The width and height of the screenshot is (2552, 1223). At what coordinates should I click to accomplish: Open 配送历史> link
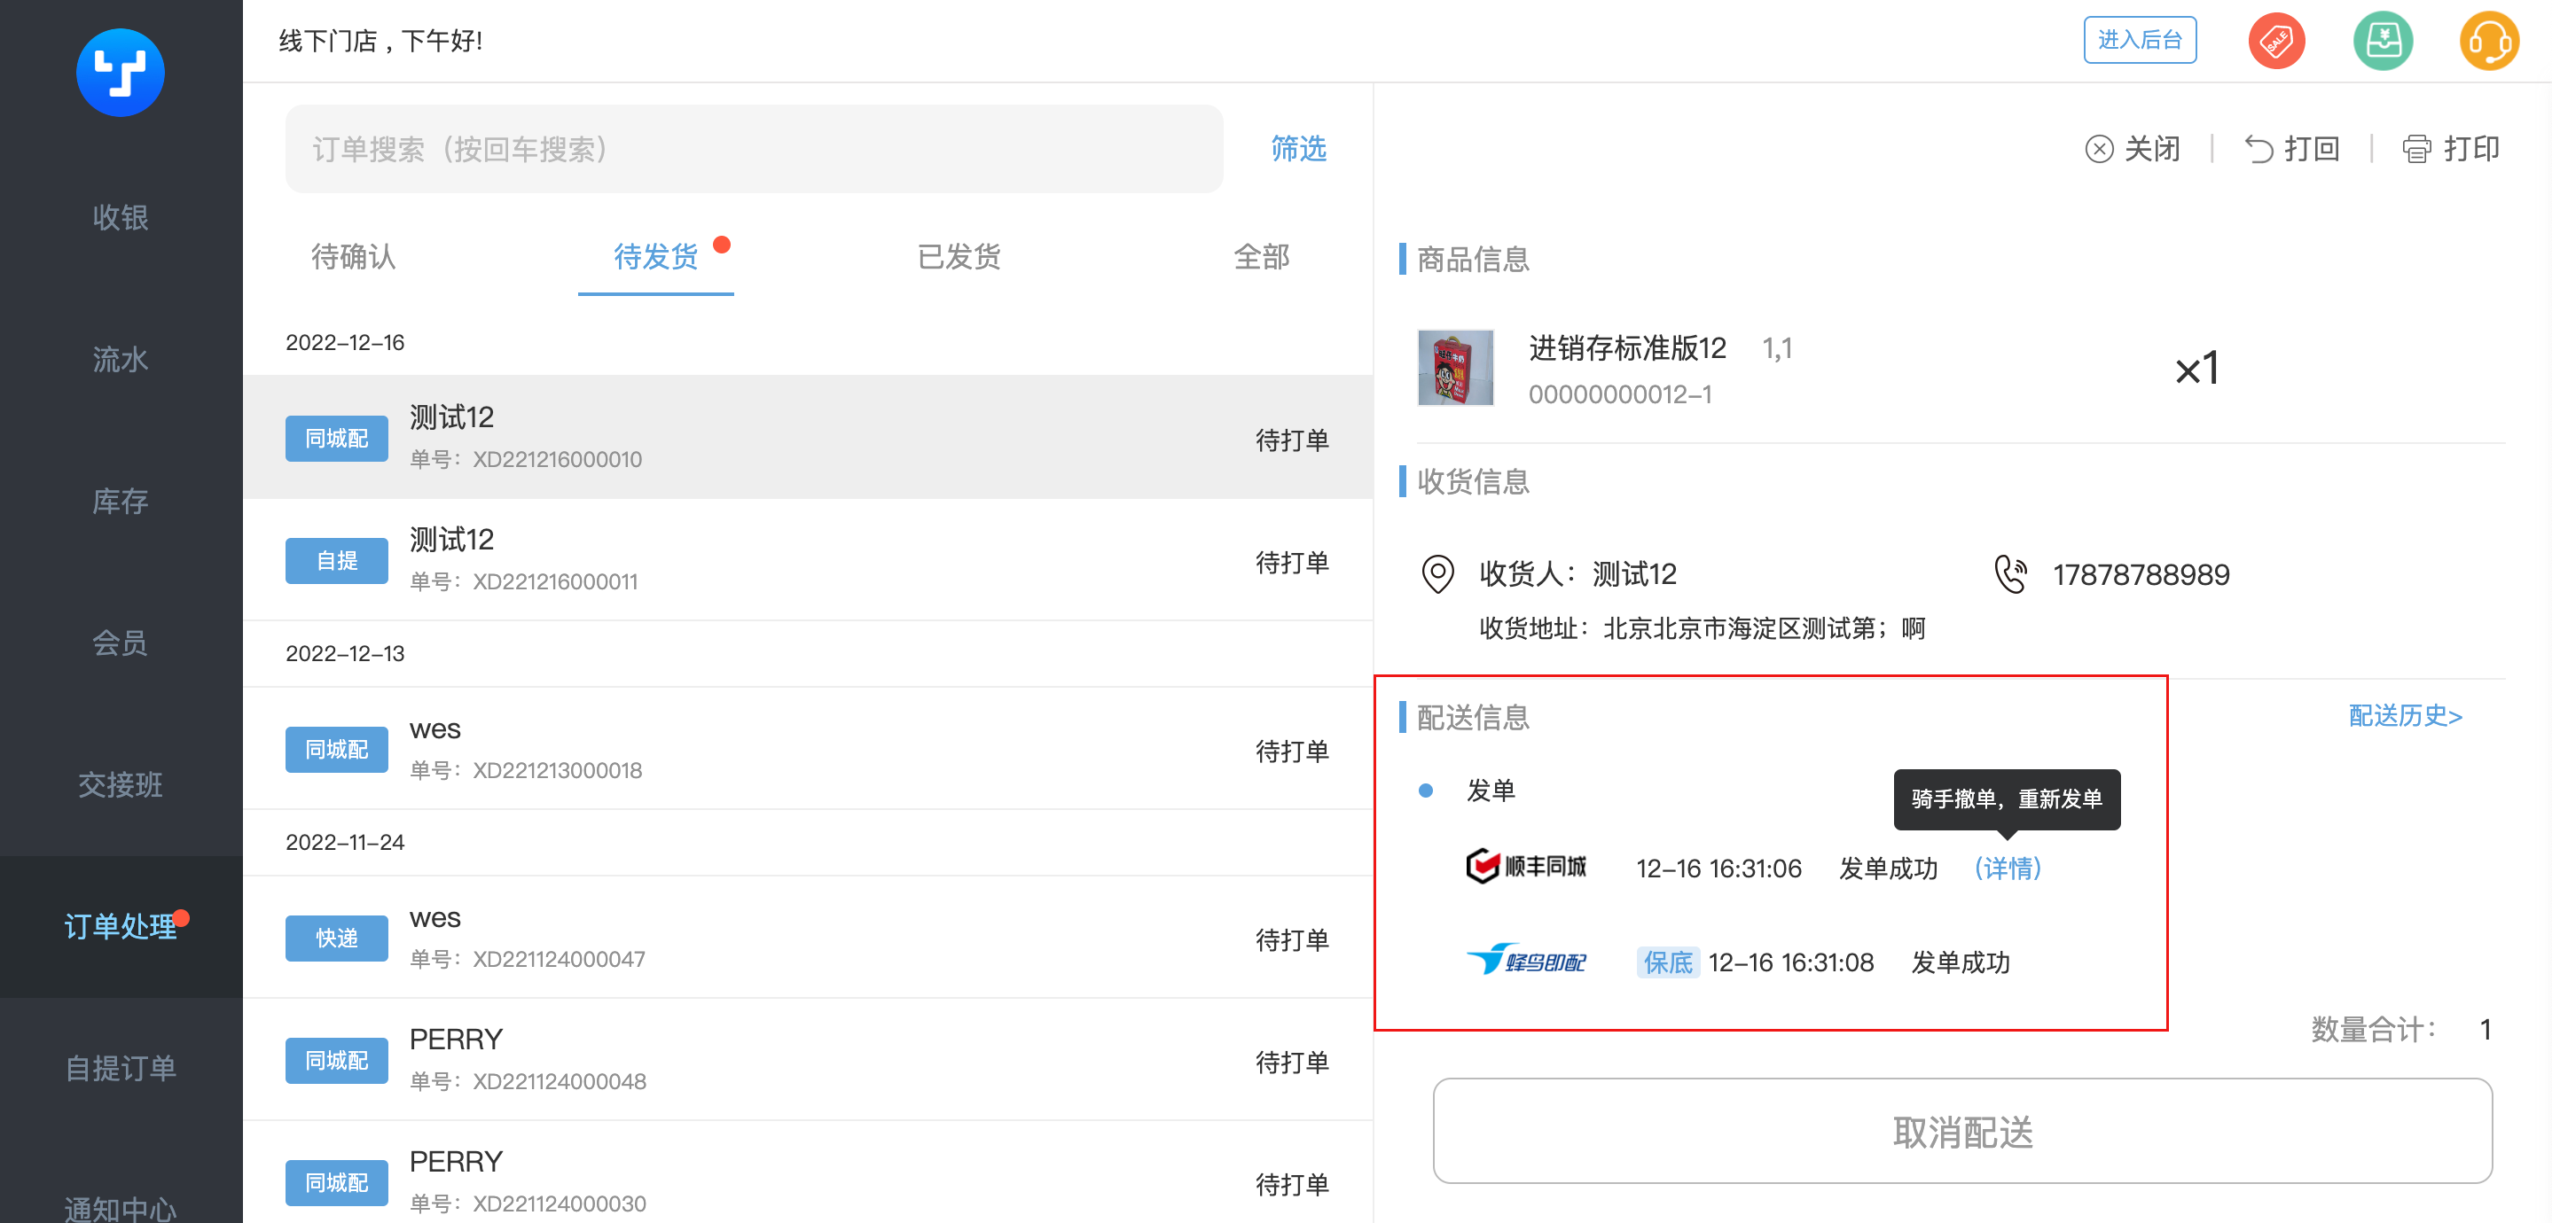pos(2406,716)
